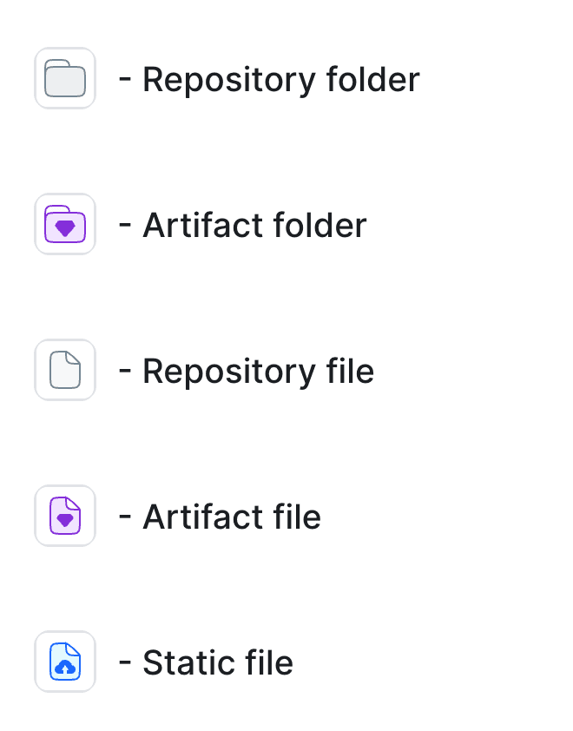Select the blue cloud upload document icon
The width and height of the screenshot is (573, 731).
[x=65, y=662]
